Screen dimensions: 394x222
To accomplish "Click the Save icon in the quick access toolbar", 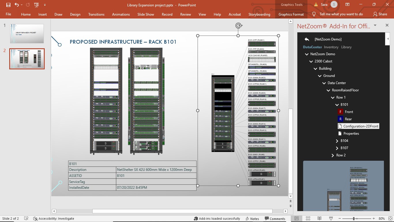I will [x=8, y=5].
